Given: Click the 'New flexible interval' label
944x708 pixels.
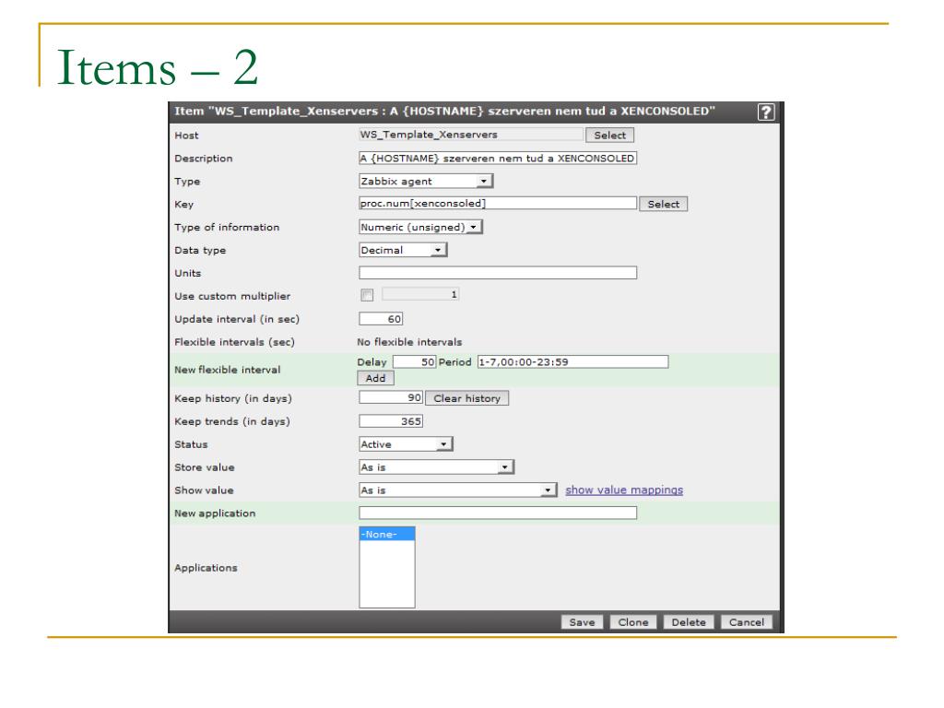Looking at the screenshot, I should pos(228,370).
